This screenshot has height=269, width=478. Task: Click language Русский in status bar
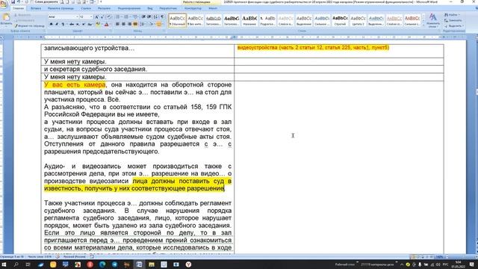click(x=75, y=257)
